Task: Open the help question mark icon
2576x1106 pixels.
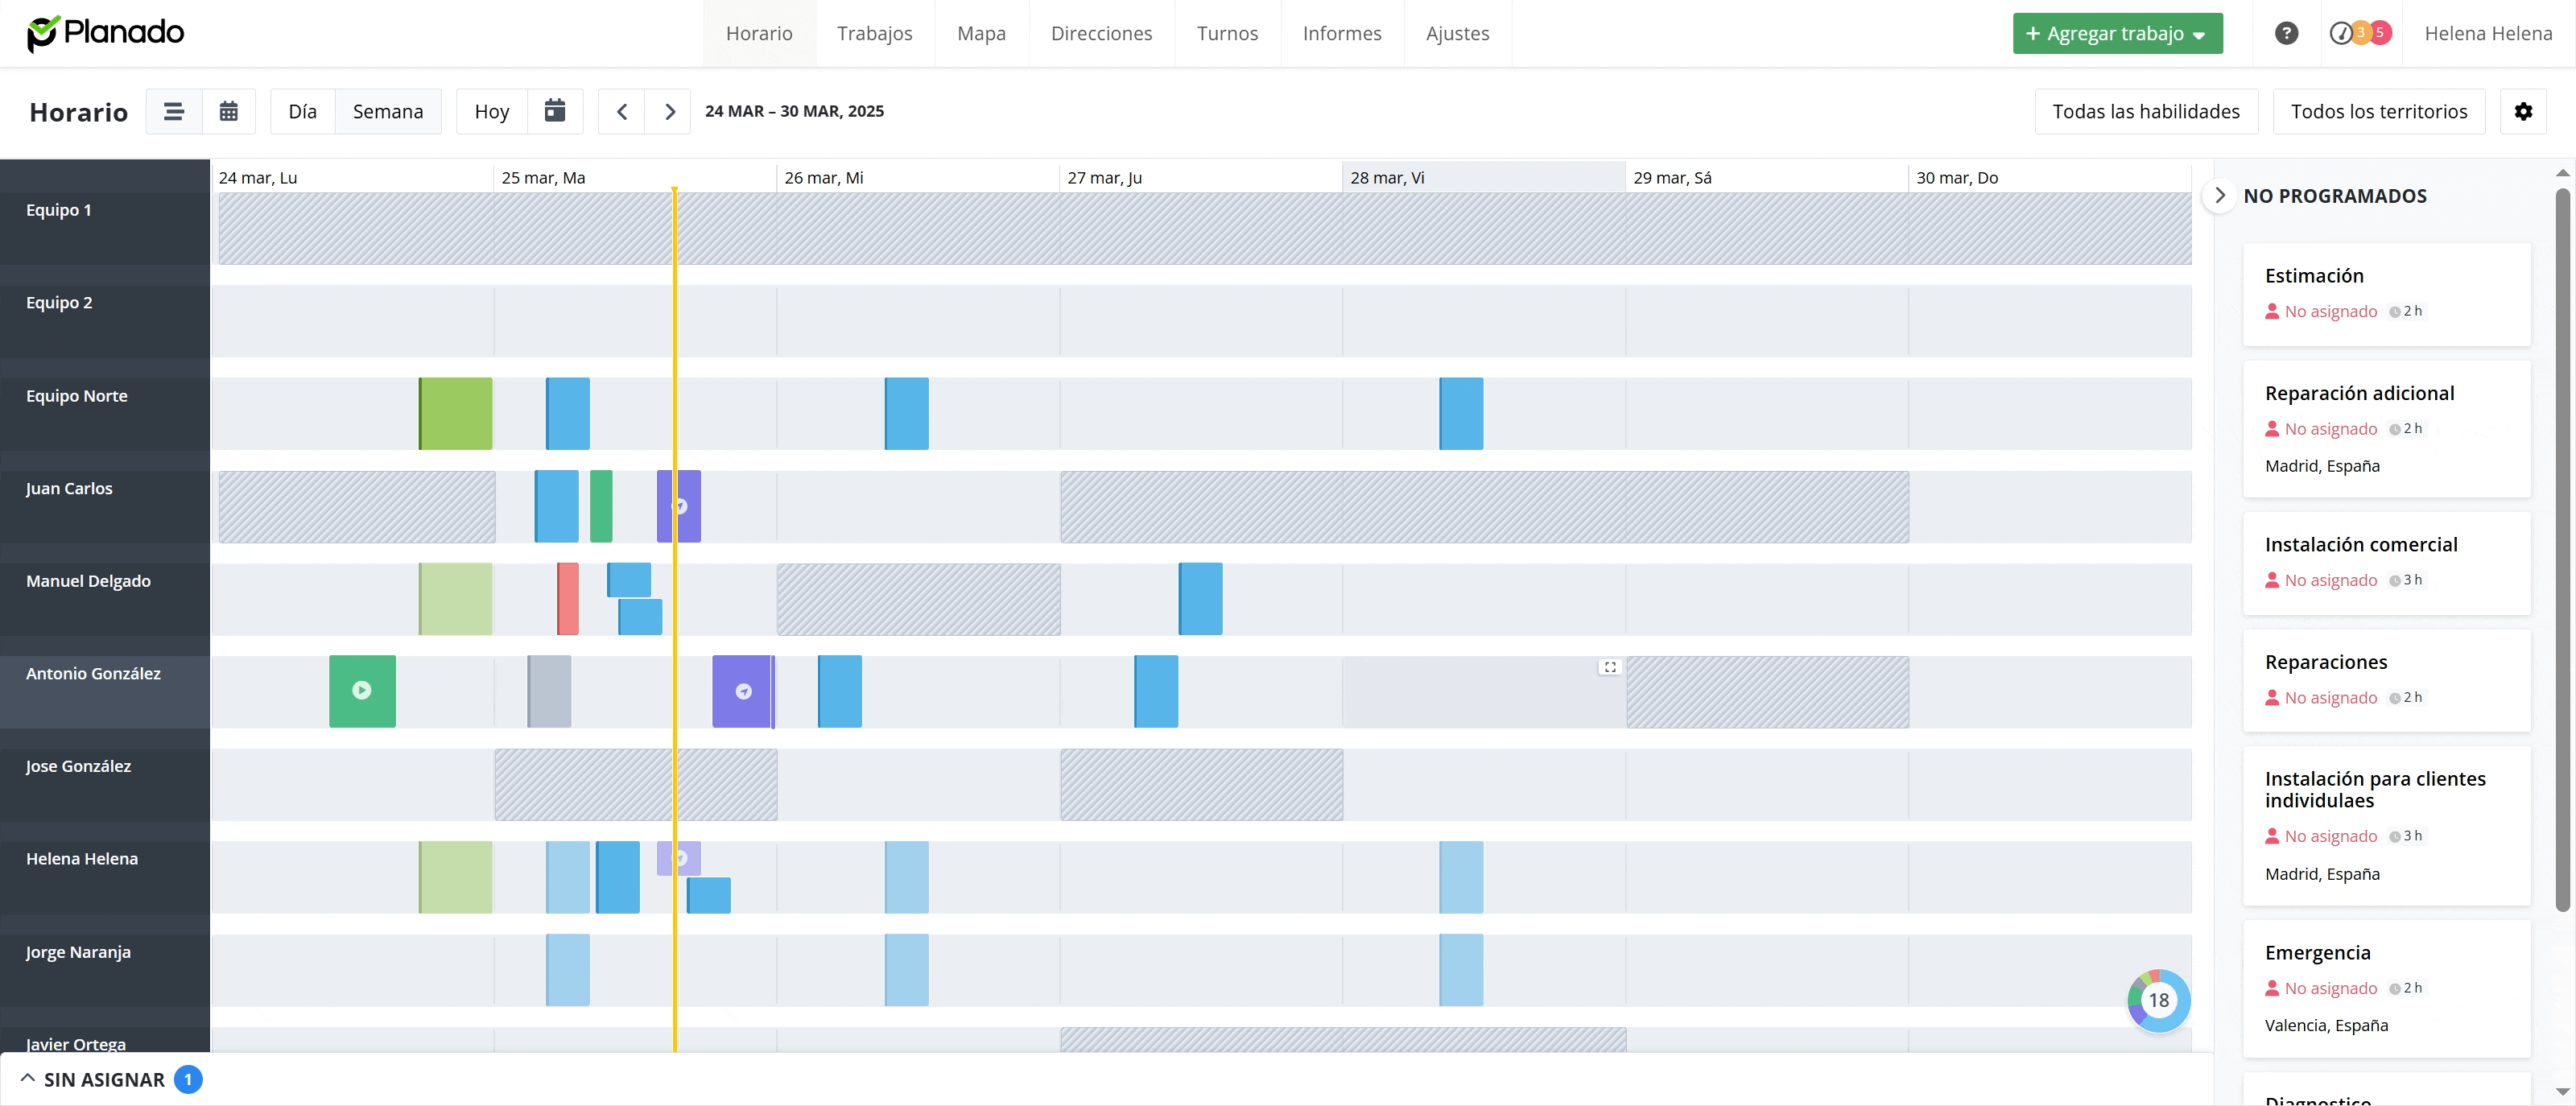Action: click(2286, 33)
